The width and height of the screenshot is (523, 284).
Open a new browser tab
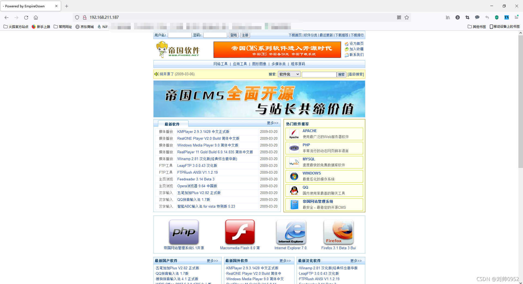67,6
